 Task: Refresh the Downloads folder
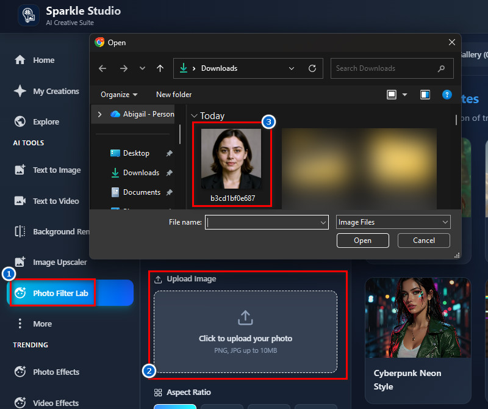point(312,68)
